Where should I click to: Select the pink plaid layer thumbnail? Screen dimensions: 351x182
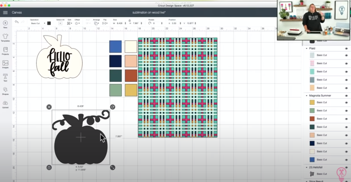point(312,63)
